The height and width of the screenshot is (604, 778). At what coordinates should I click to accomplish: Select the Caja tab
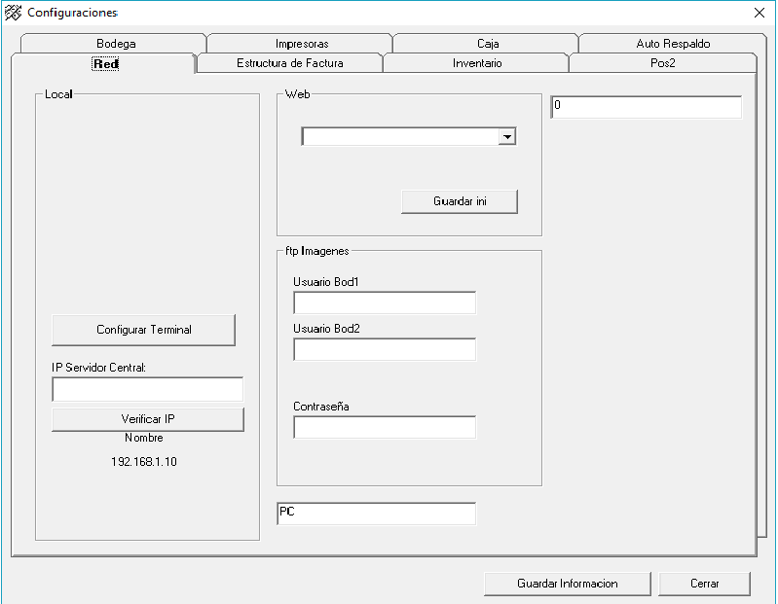488,44
